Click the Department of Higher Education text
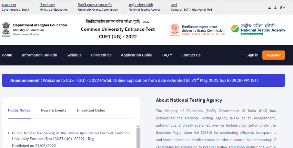Viewport: 293px width, 148px height. pyautogui.click(x=40, y=25)
